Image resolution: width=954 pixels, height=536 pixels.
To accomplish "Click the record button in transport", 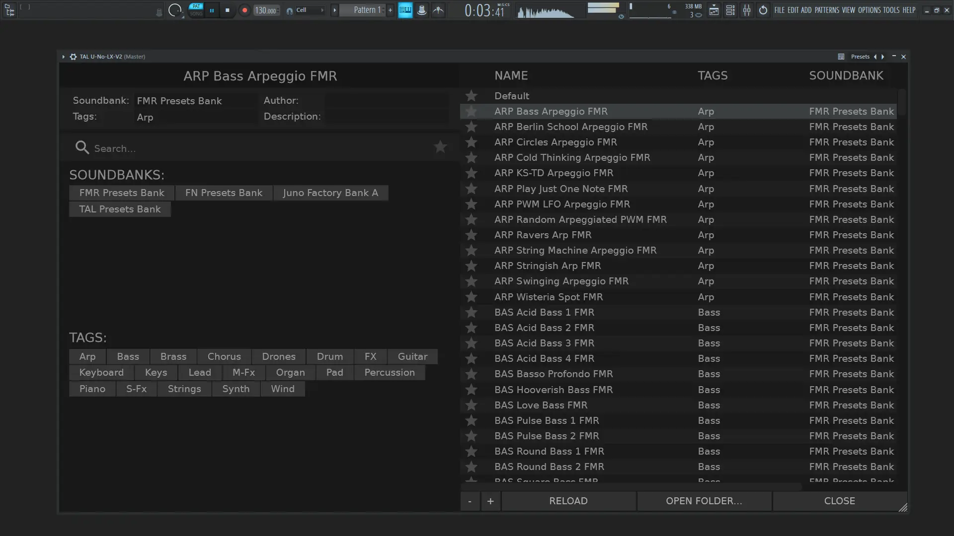I will 244,10.
